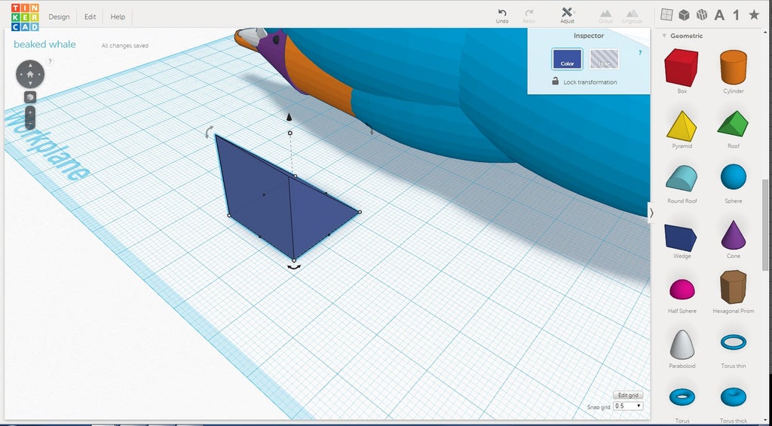Click the rotation handle at wedge top-left
The height and width of the screenshot is (426, 772).
click(209, 131)
